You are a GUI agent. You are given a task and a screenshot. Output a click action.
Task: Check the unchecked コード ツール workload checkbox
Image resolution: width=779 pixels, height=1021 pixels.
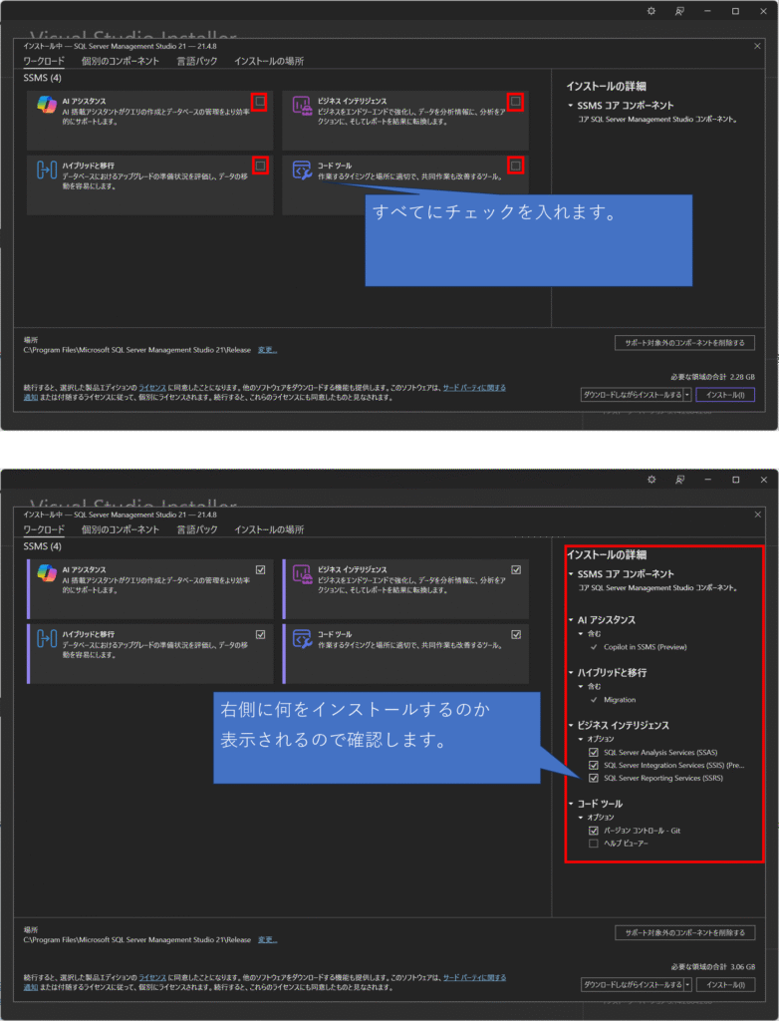tap(515, 166)
